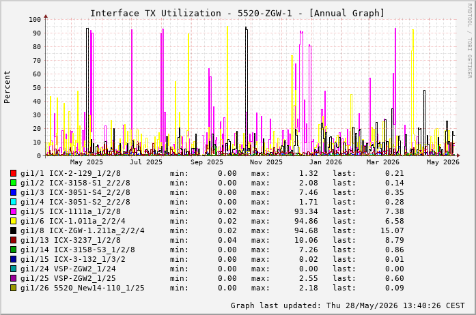Click the 'Mar 2026' x-axis label

pos(383,162)
